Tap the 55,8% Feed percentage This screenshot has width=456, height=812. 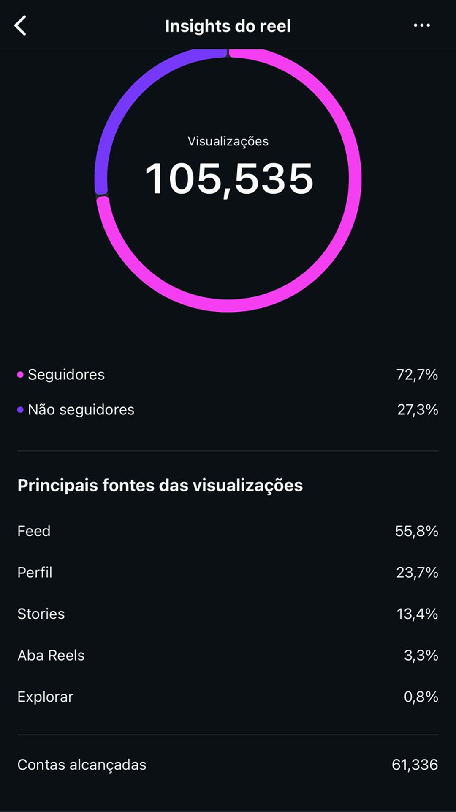416,531
